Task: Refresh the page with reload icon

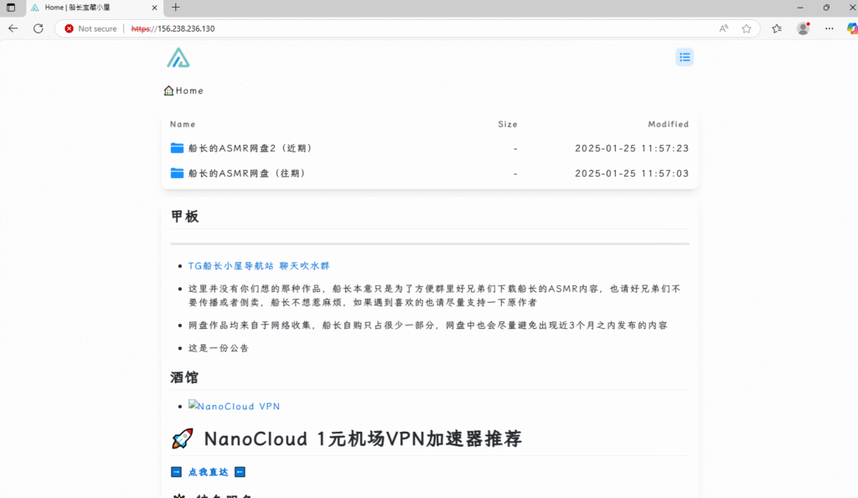Action: pos(38,28)
